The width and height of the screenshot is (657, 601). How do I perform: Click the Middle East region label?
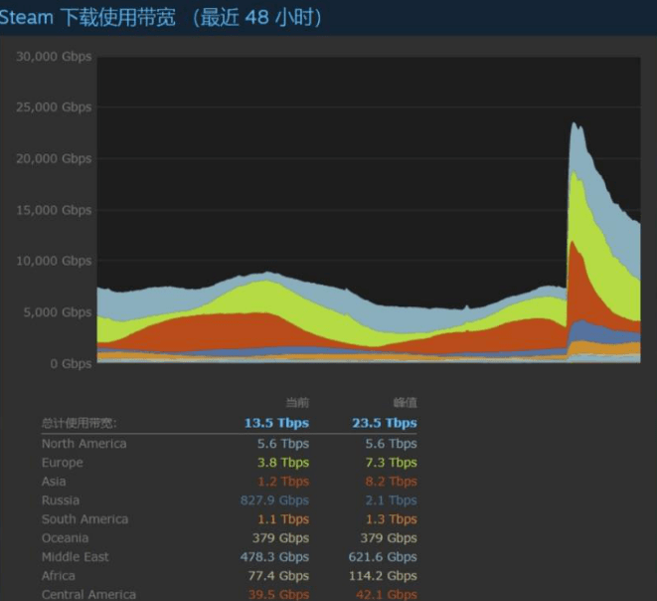[76, 557]
